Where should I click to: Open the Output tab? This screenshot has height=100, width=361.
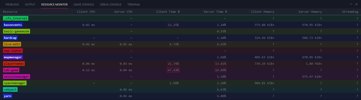coord(30,4)
